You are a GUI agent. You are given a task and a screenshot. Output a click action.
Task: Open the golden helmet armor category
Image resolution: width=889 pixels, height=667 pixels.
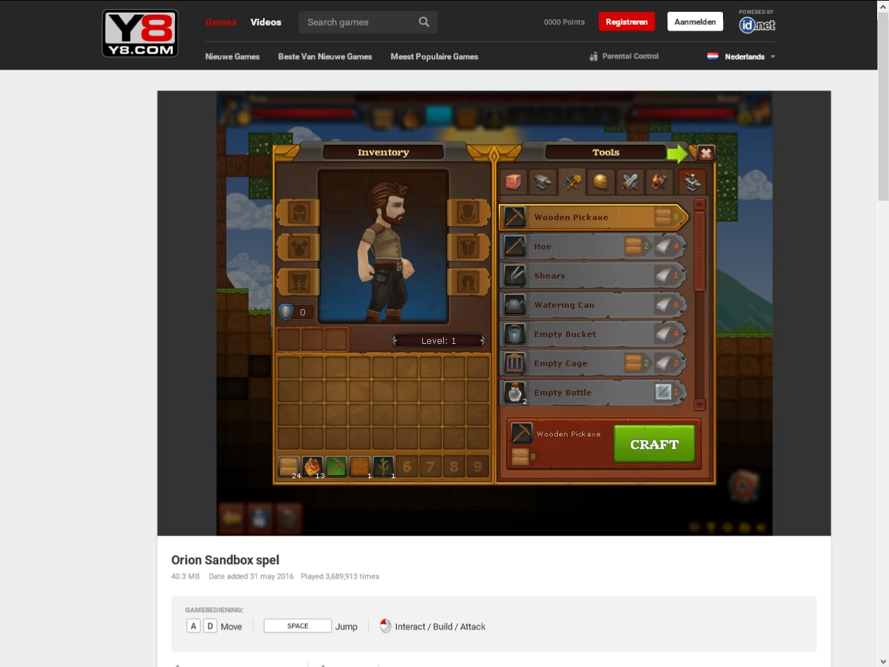point(601,181)
